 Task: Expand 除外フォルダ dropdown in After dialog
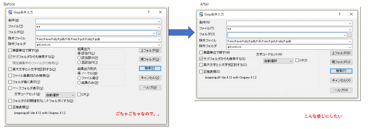tap(350, 47)
